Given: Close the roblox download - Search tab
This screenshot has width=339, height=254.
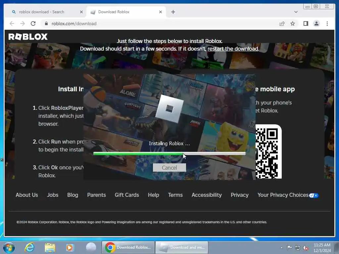Looking at the screenshot, I should (x=81, y=12).
